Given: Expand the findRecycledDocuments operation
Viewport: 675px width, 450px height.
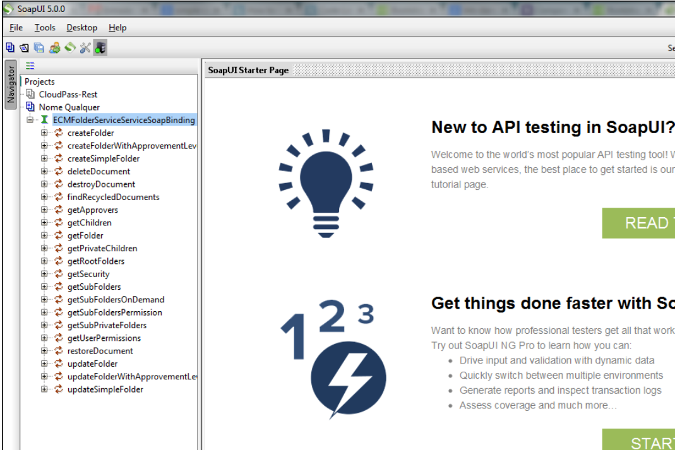Looking at the screenshot, I should (44, 197).
